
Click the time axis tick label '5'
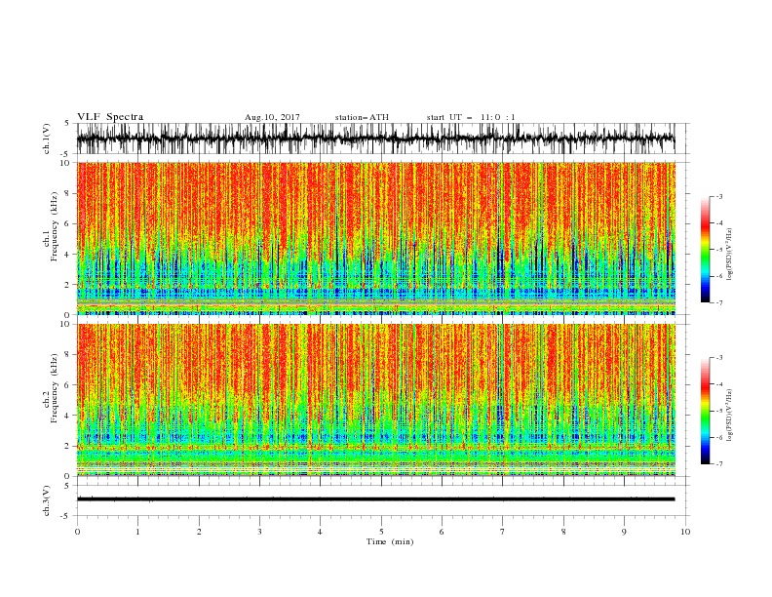381,532
